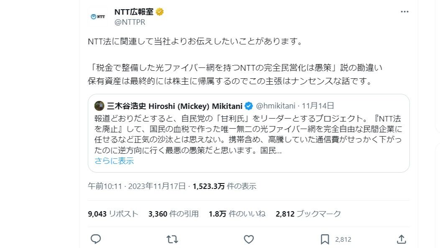440x248 pixels.
Task: Click the post timestamp 午前10:11 2023年11月17日
Action: 137,186
